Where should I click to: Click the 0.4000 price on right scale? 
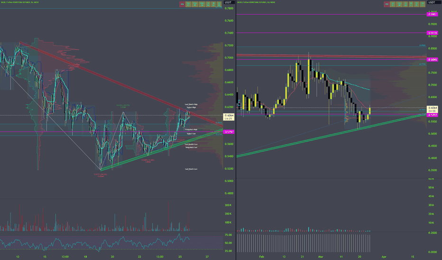[x=433, y=158]
